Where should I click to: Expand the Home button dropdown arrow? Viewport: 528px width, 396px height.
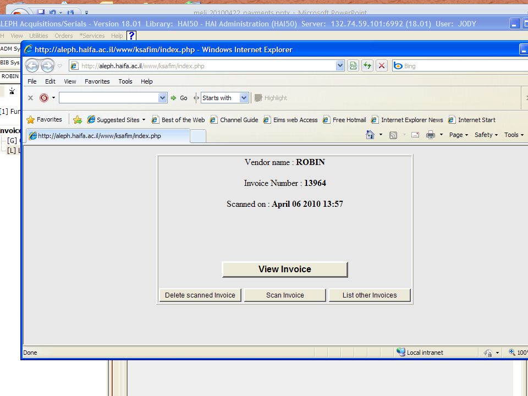[x=381, y=135]
